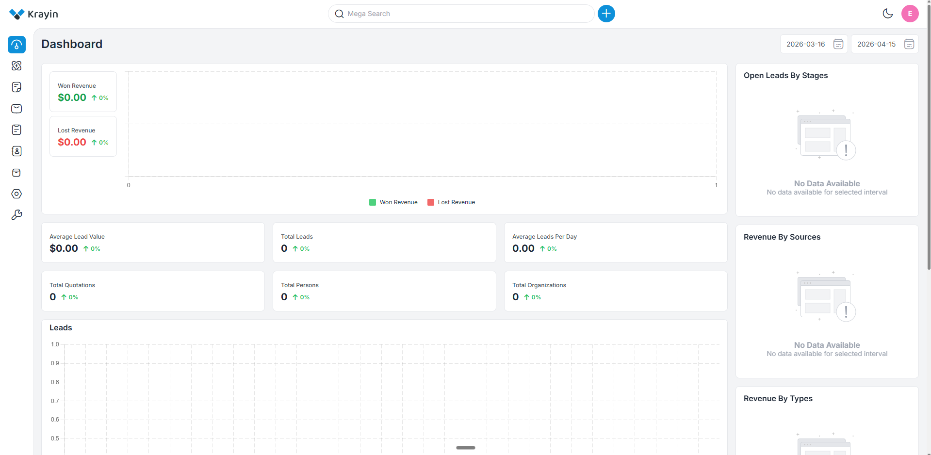Open the profile avatar menu

(x=910, y=13)
